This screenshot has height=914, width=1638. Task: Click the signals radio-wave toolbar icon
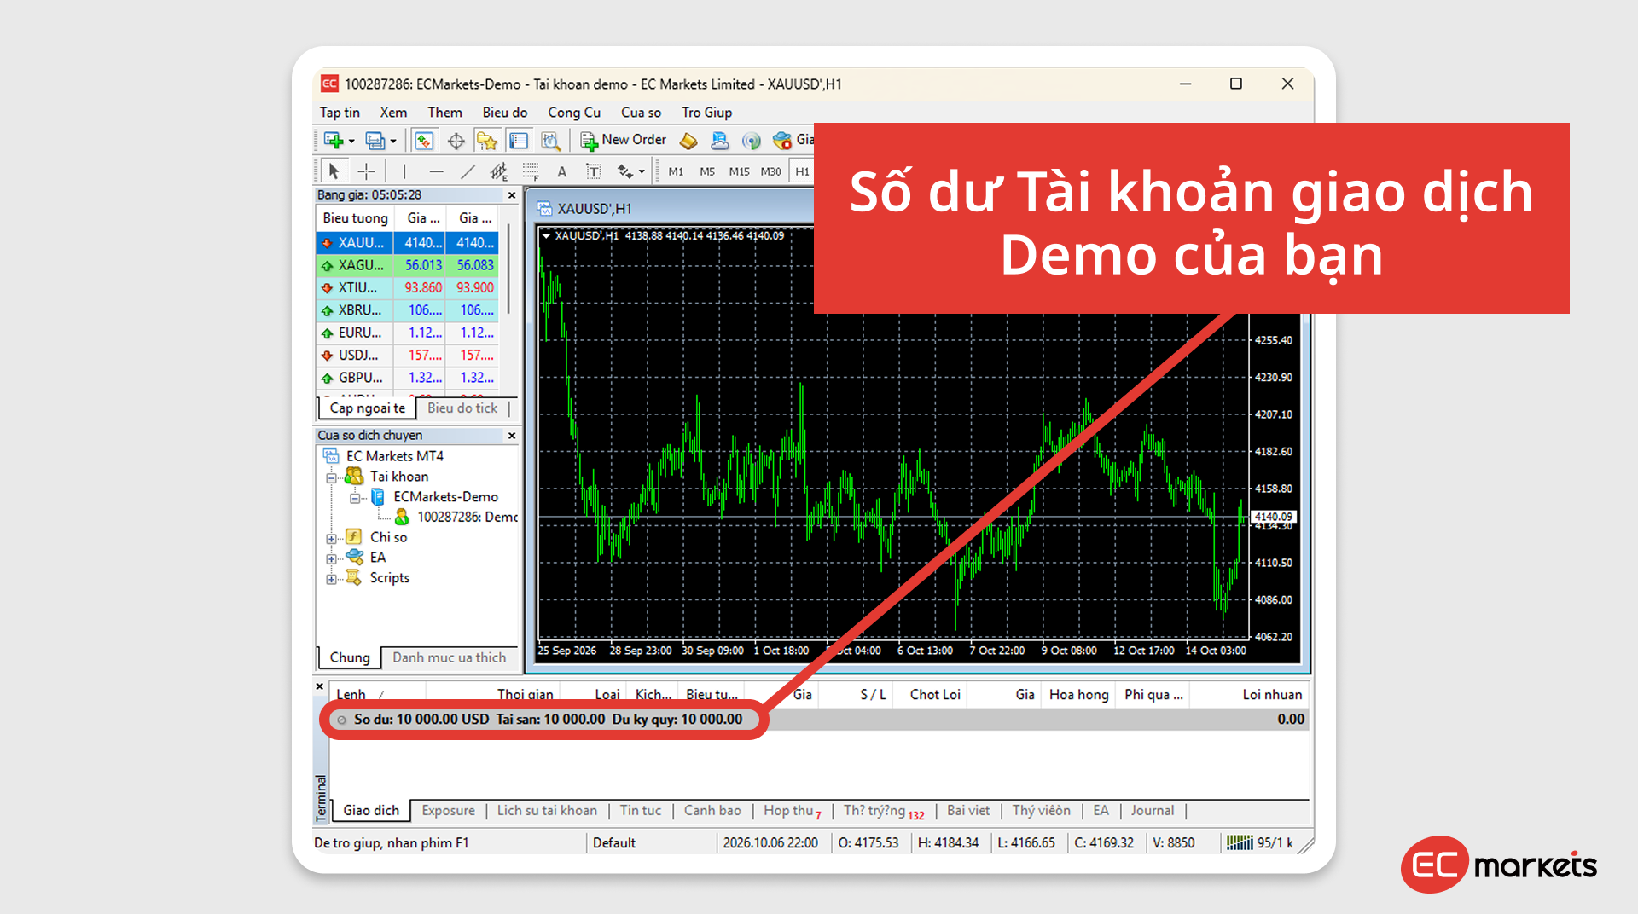click(x=751, y=141)
